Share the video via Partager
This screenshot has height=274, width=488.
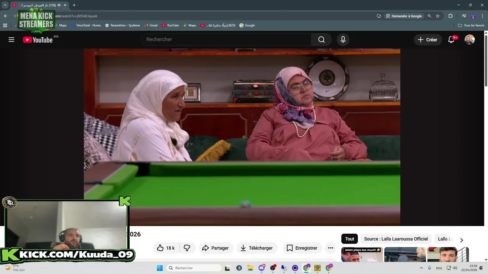coord(215,248)
